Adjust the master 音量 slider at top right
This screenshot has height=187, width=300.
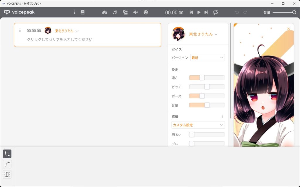coord(284,12)
